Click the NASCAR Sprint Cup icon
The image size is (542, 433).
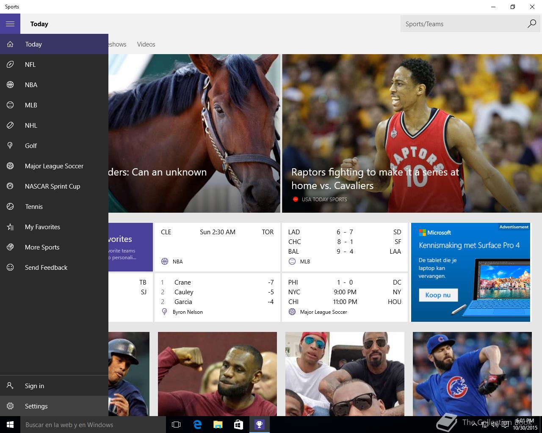tap(10, 186)
